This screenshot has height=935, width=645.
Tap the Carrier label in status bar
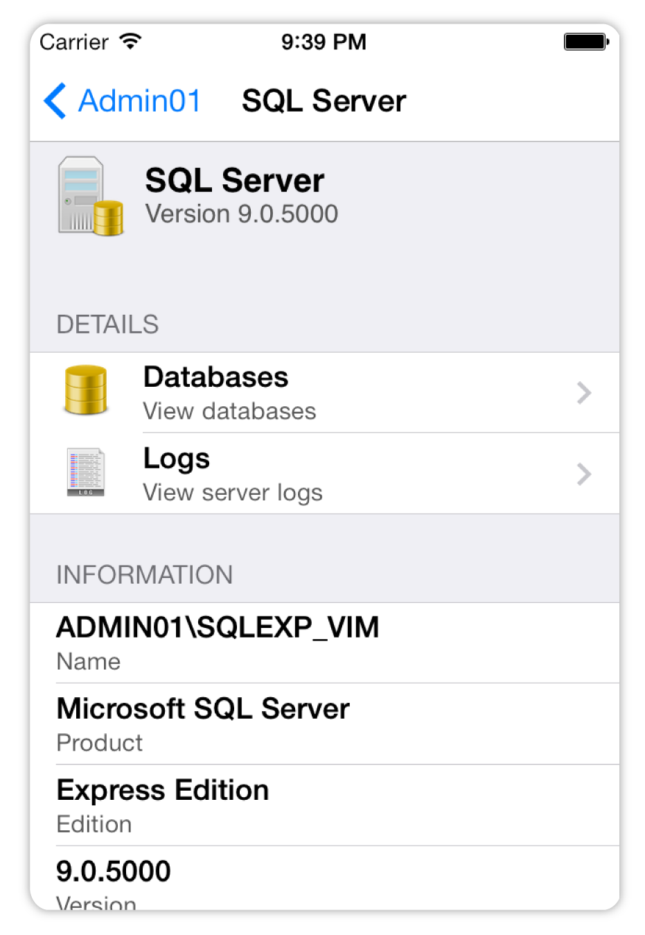(x=74, y=42)
